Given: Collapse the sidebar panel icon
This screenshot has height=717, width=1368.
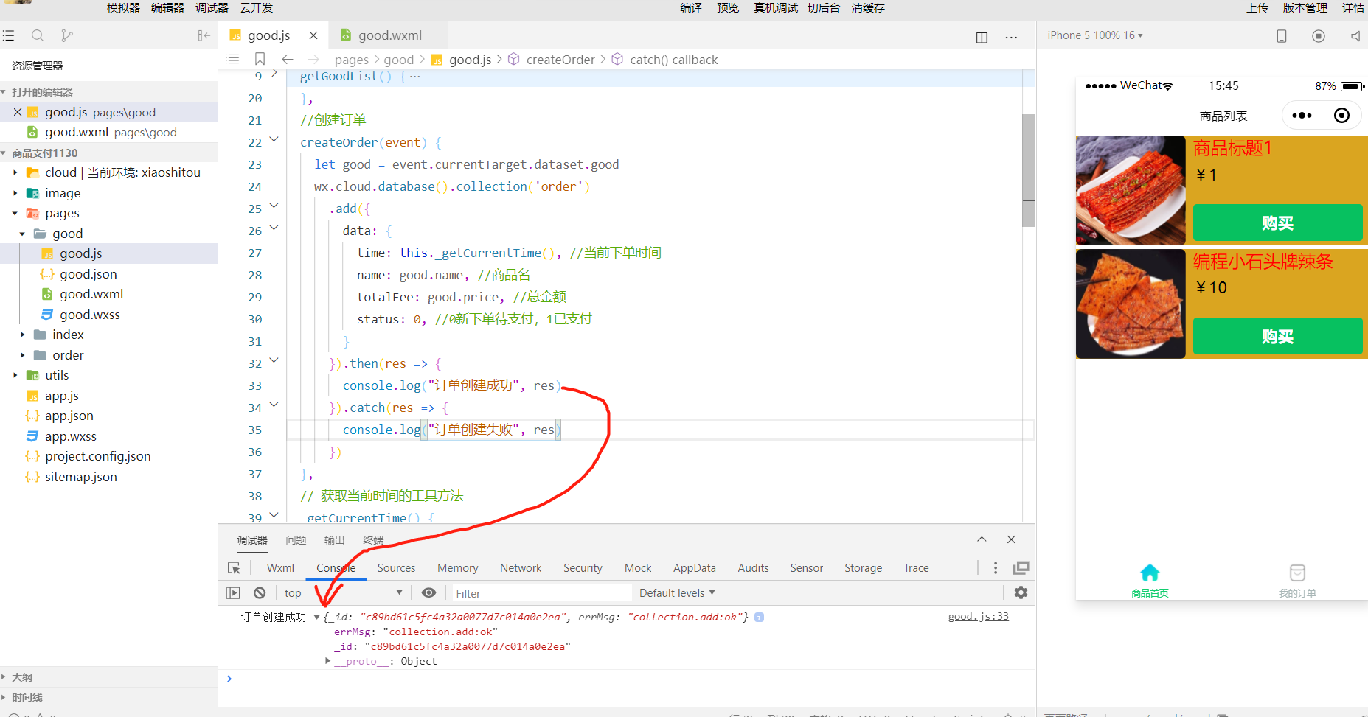Looking at the screenshot, I should [204, 35].
